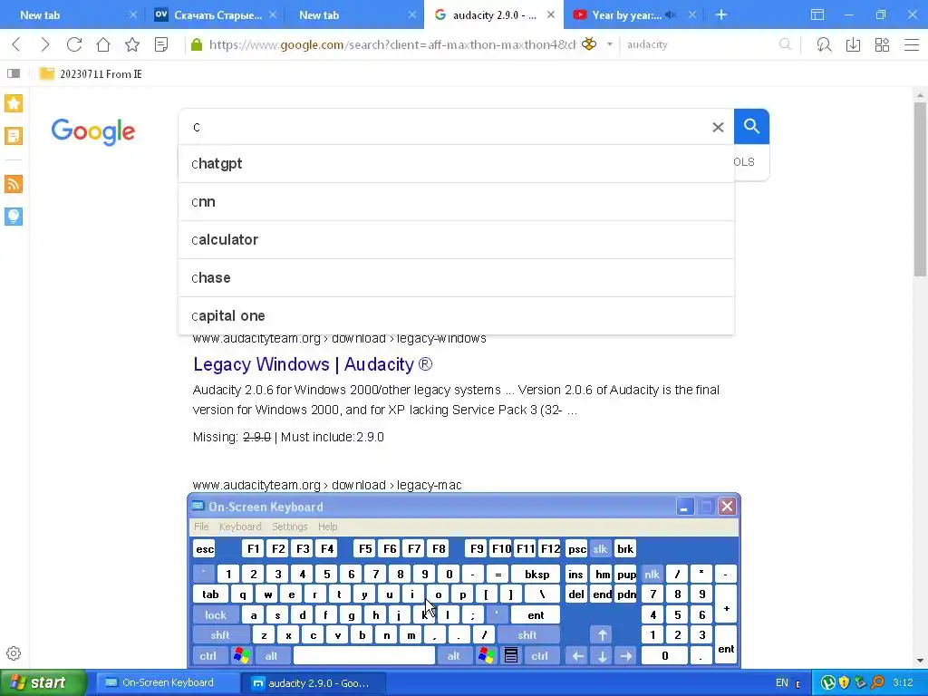
Task: Toggle the slk scroll lock key
Action: [x=600, y=548]
